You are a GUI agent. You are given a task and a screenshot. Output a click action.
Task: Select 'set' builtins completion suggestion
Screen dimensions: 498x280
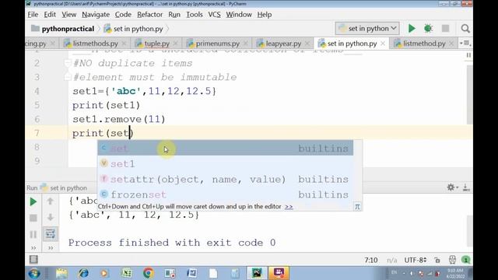[225, 149]
